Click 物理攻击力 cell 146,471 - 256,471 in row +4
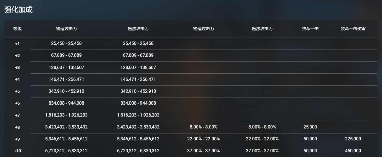Screen dimensions: 382x157 pos(66,79)
